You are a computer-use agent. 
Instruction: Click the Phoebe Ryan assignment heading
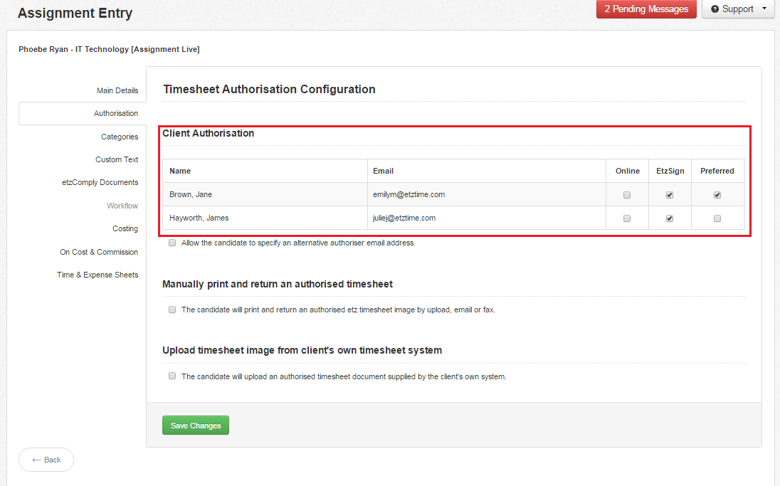[x=109, y=49]
